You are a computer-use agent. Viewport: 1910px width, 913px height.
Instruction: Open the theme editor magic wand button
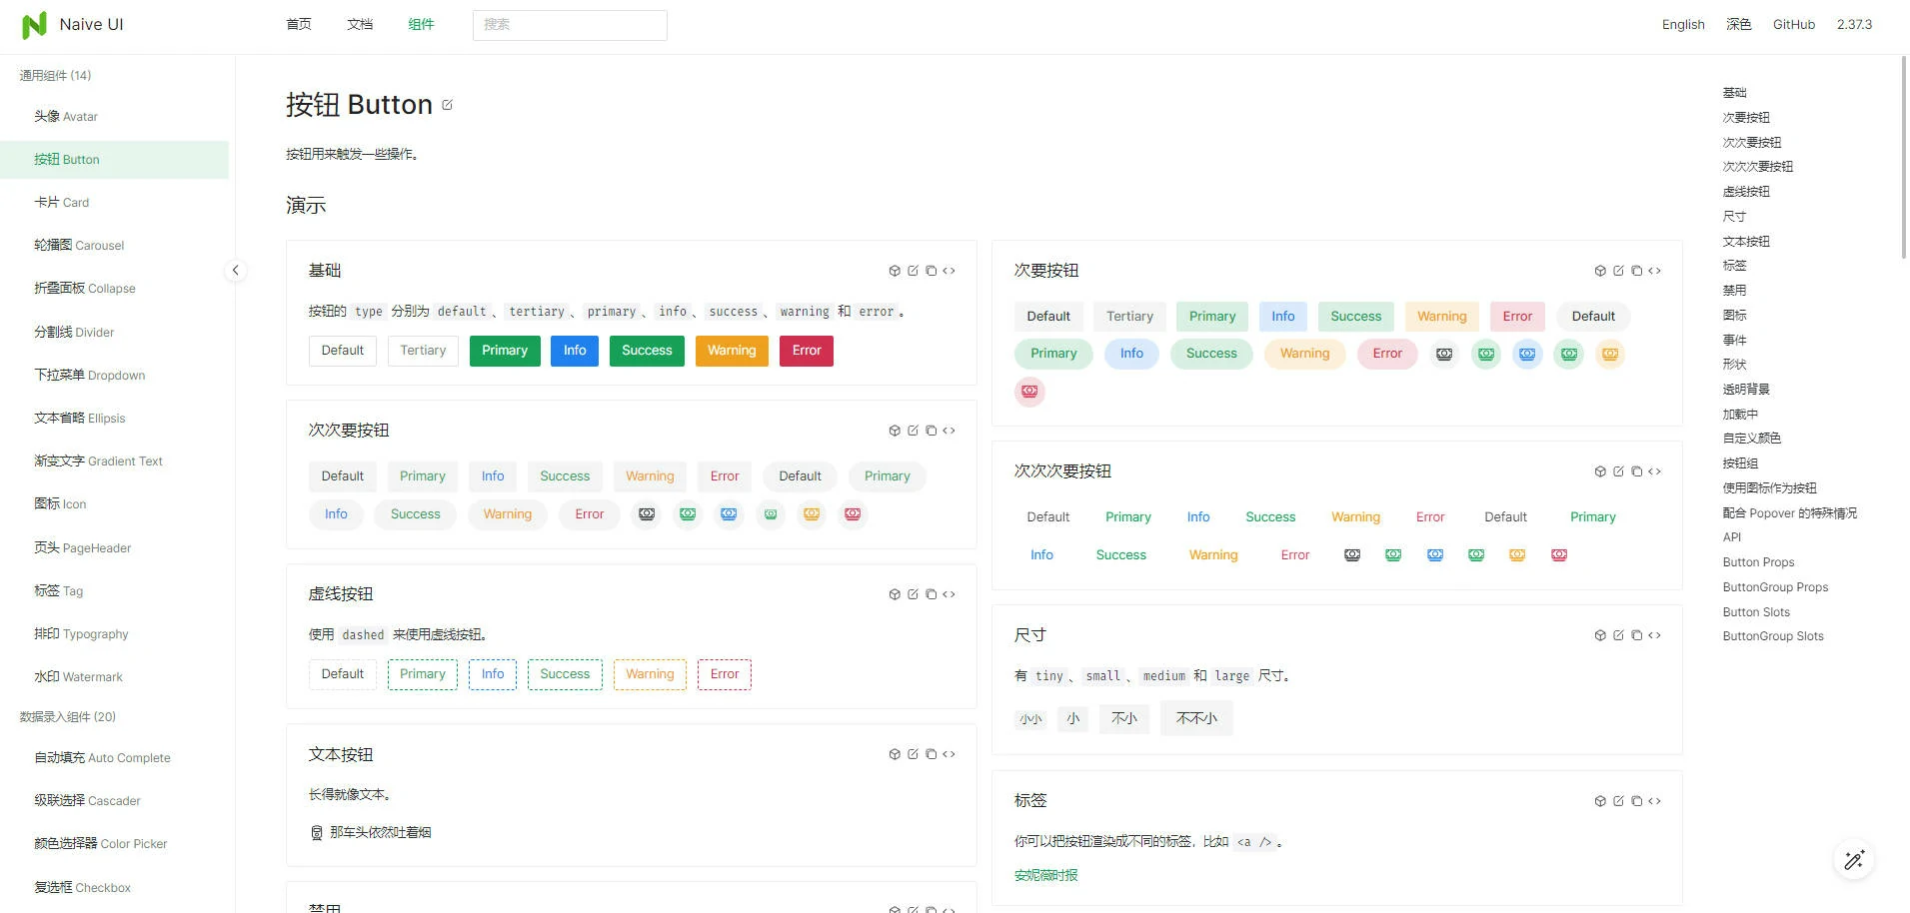pos(1854,859)
